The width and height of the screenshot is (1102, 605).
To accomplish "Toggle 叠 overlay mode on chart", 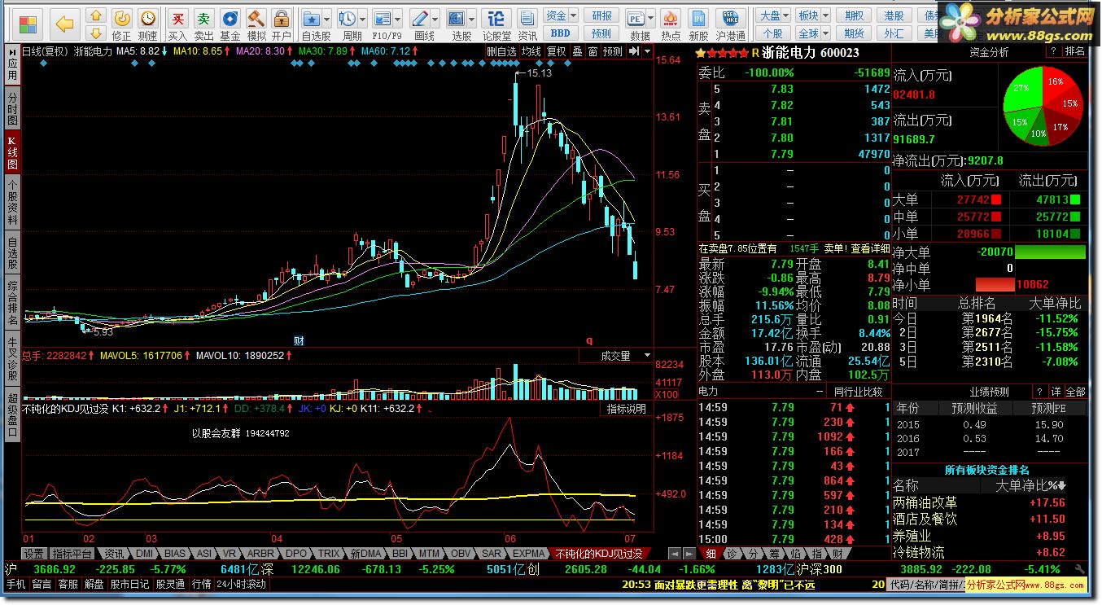I will tap(577, 51).
